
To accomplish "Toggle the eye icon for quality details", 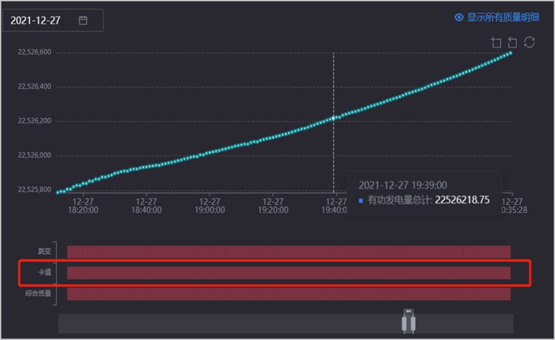I will click(x=459, y=18).
